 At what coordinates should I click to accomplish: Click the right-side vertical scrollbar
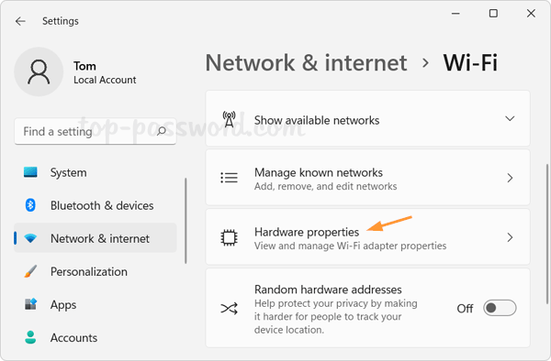(547, 235)
